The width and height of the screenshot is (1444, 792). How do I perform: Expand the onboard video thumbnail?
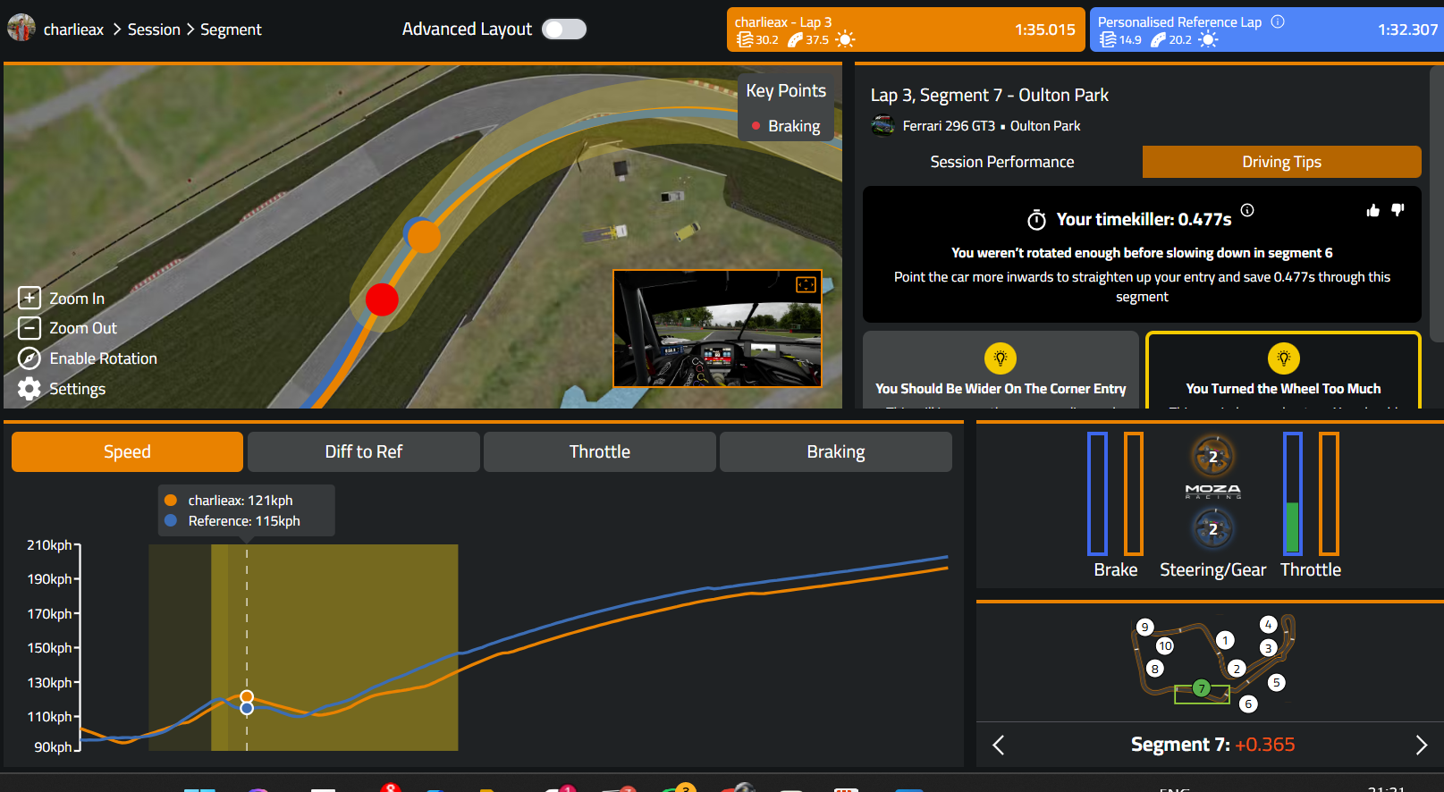806,284
